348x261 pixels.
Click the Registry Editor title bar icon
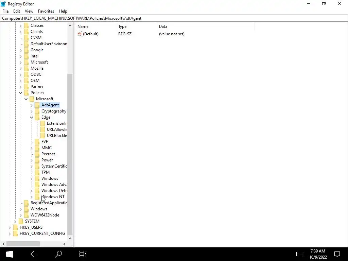[x=3, y=4]
